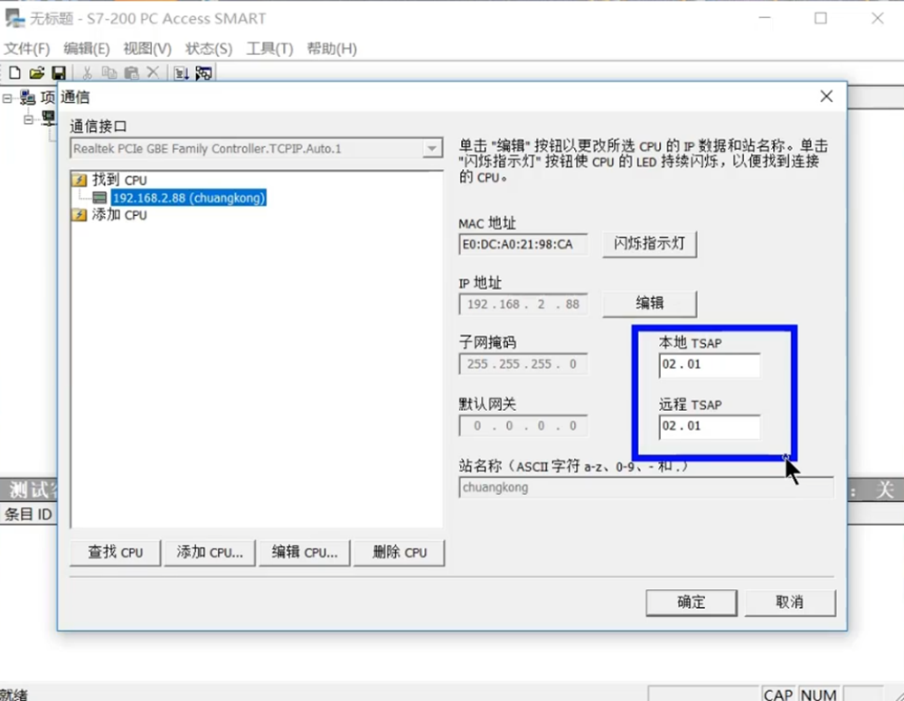904x701 pixels.
Task: Click the Delete X toolbar icon
Action: tap(153, 73)
